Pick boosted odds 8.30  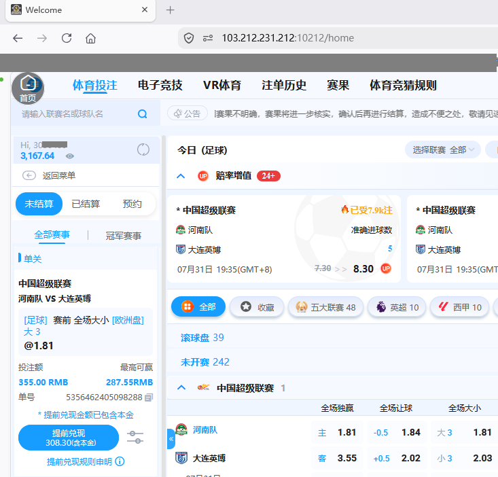pos(363,269)
